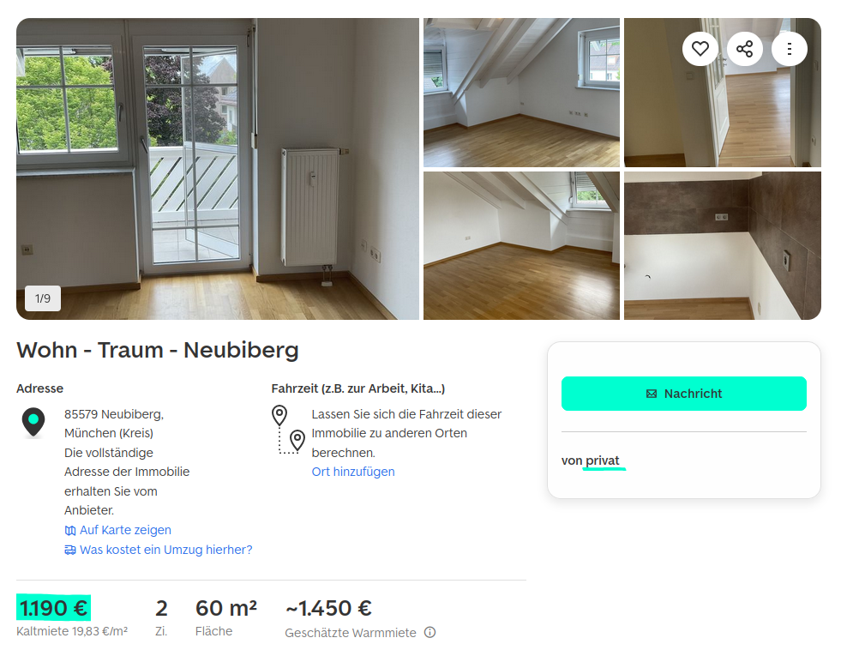
Task: Open the brown tiled kitchen wall thumbnail
Action: pyautogui.click(x=723, y=246)
